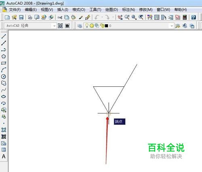The image size is (202, 172).
Task: Expand the Redo history dropdown arrow
Action: tap(113, 17)
